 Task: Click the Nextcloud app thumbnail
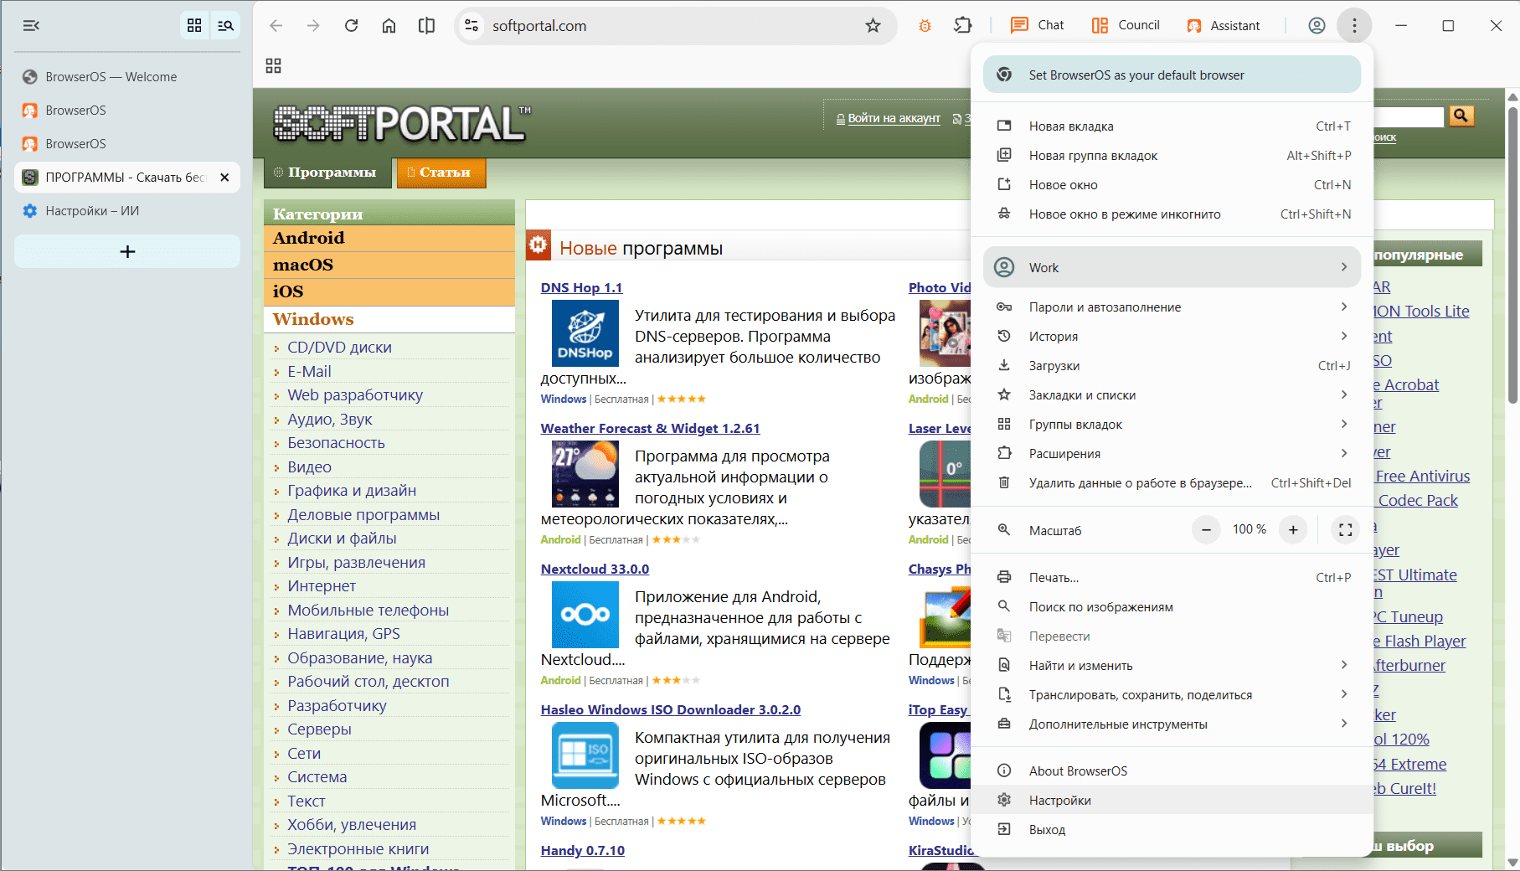point(585,615)
